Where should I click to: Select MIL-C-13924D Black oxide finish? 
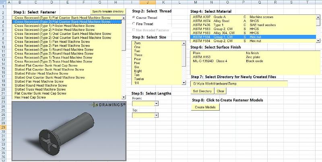click(x=255, y=61)
